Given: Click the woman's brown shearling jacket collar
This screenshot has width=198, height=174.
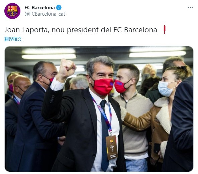Looking at the screenshot, I should pos(163,113).
